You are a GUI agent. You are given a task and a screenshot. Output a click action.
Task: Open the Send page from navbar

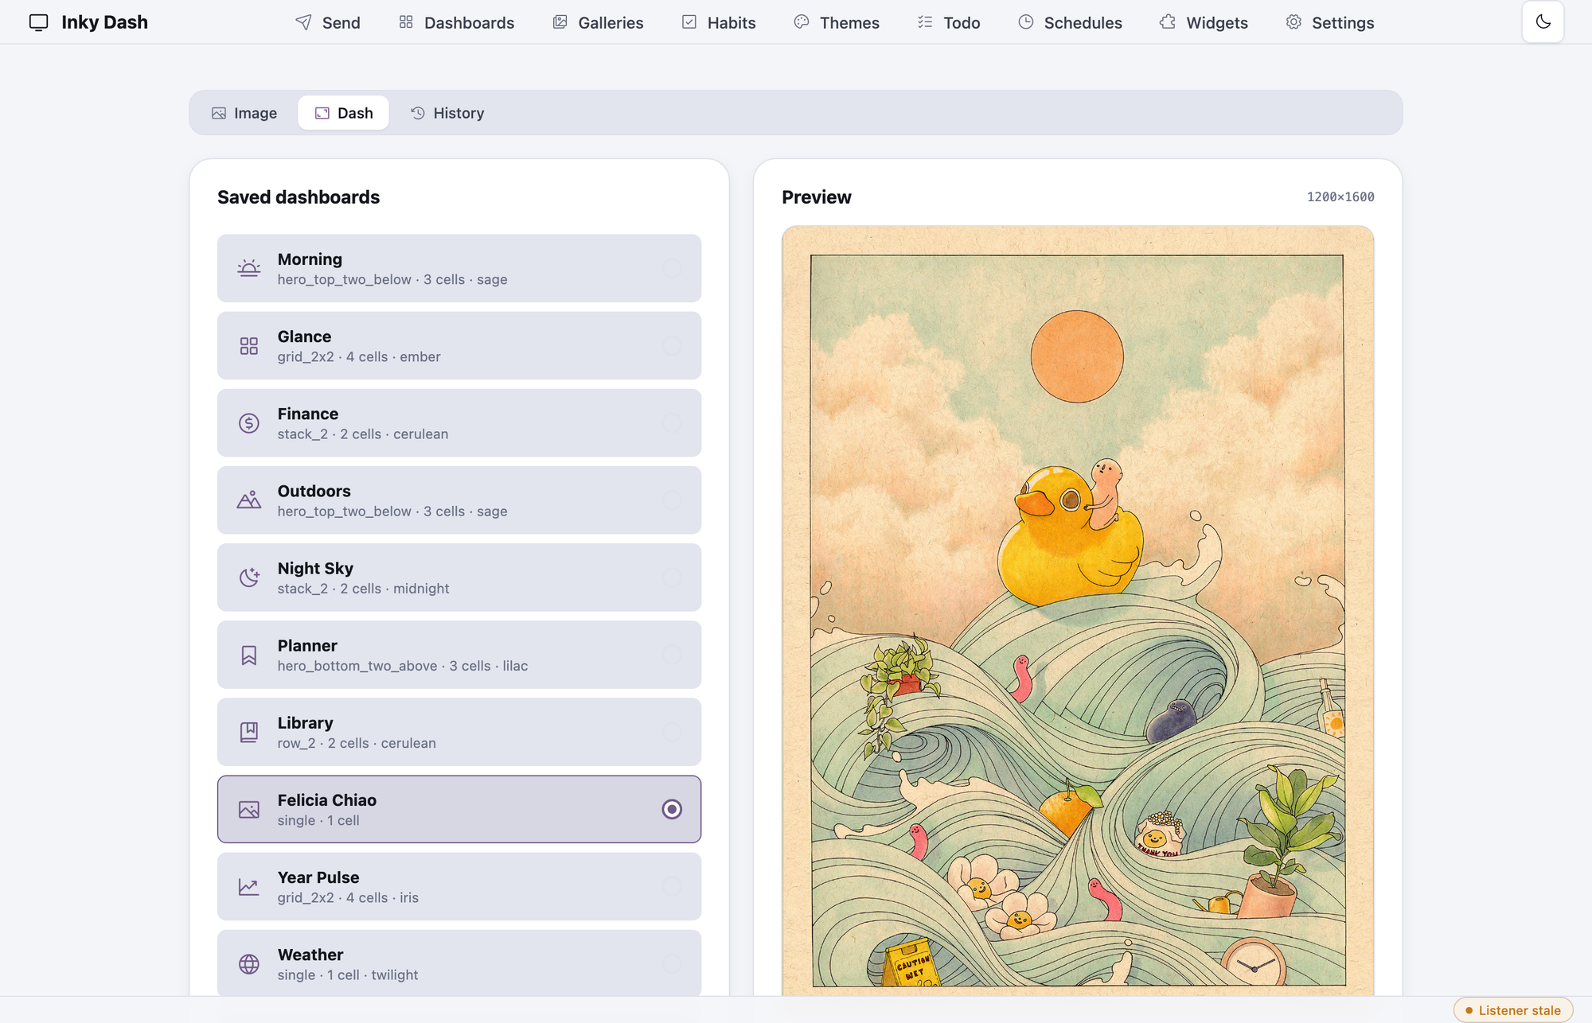click(327, 22)
